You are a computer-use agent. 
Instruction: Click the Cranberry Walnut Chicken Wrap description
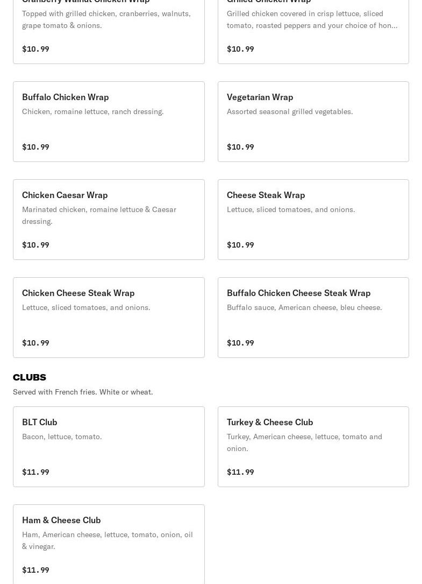pyautogui.click(x=106, y=19)
